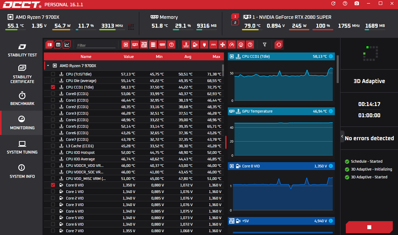
Task: Toggle the fan sensor filter icon
Action: [x=223, y=45]
